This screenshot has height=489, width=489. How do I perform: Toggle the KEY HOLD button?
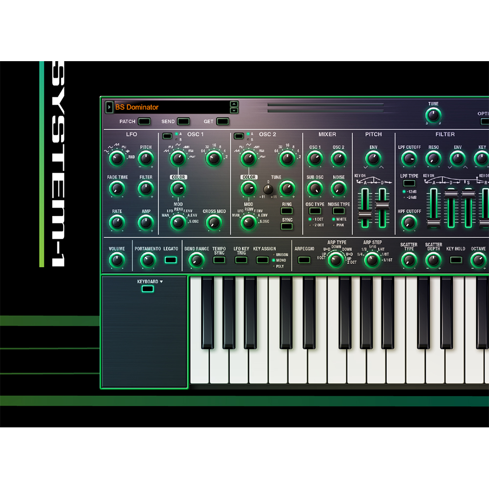pyautogui.click(x=456, y=260)
